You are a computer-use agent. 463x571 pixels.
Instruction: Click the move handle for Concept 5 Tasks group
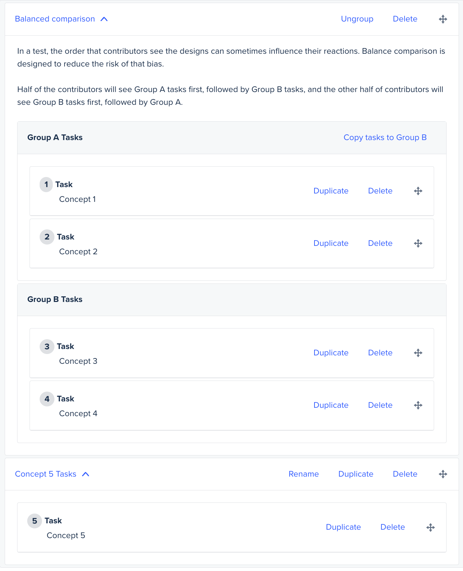coord(443,474)
